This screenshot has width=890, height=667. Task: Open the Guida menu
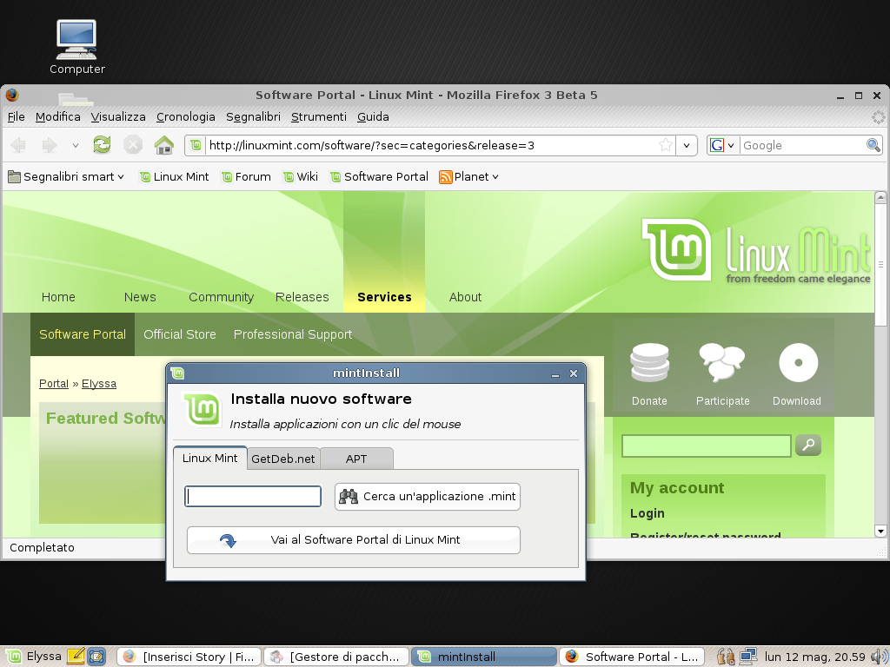click(373, 117)
